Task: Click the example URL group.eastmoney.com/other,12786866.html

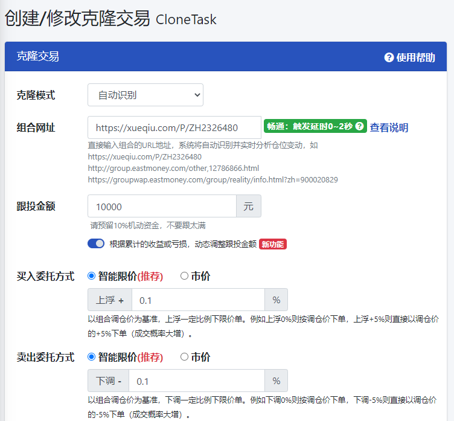Action: (x=173, y=169)
